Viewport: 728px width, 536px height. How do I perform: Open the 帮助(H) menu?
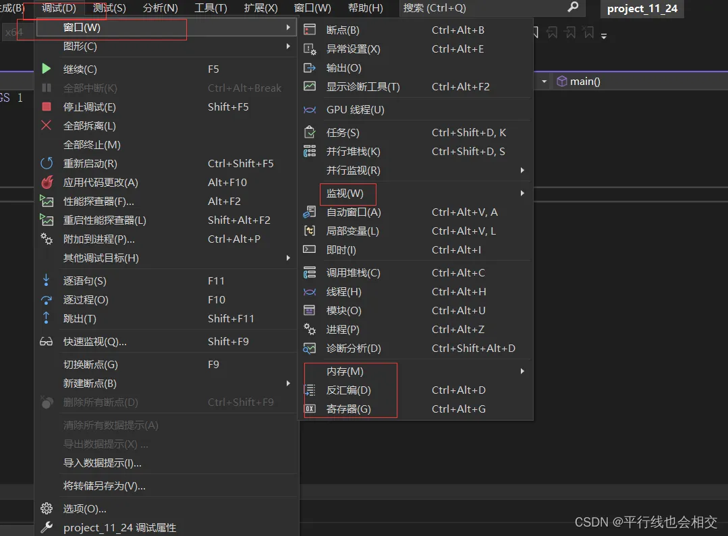[x=366, y=8]
